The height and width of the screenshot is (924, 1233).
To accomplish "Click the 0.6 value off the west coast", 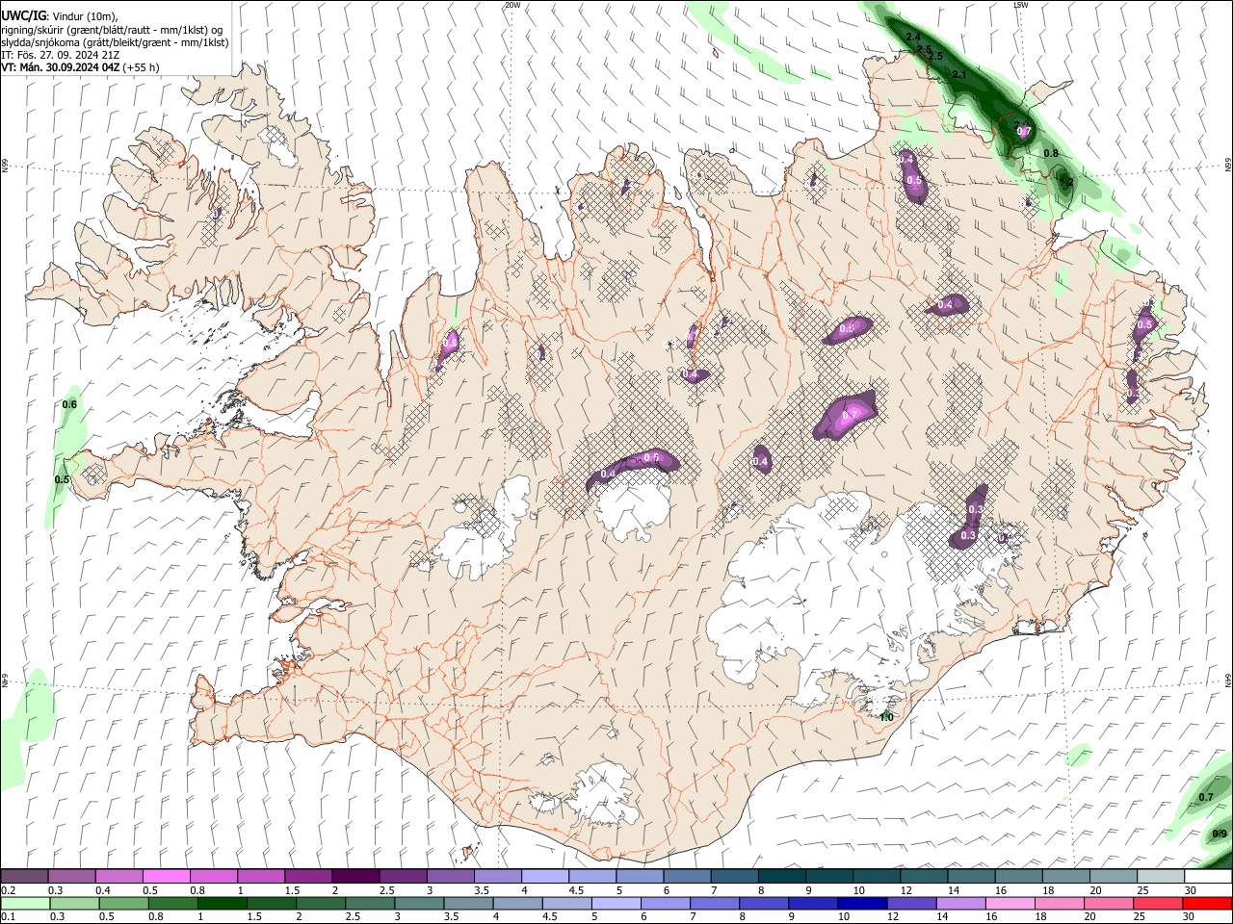I will coord(69,404).
